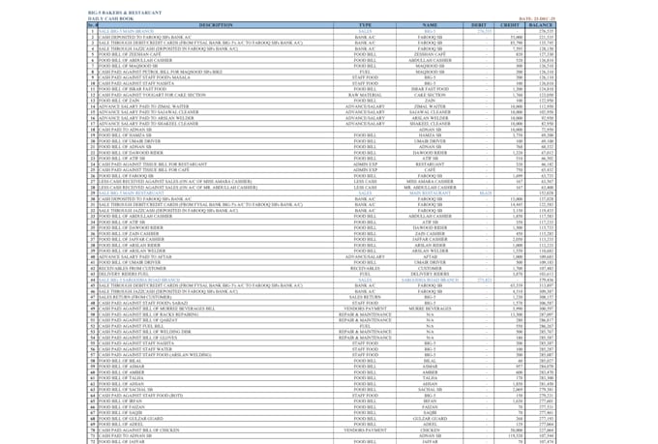
Task: Select description 'FOOD BILL OF FAIZAN'
Action: pos(122,407)
